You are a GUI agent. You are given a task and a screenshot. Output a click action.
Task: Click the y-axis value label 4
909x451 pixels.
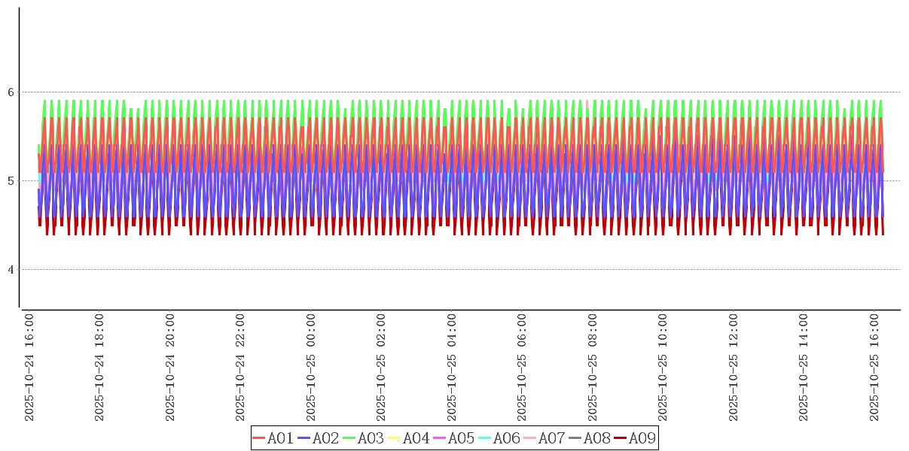11,269
